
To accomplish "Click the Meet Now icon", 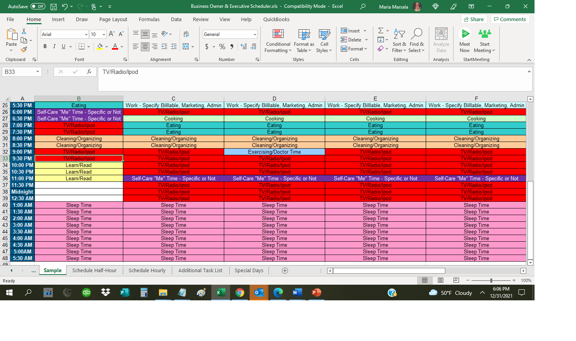I will pos(464,34).
